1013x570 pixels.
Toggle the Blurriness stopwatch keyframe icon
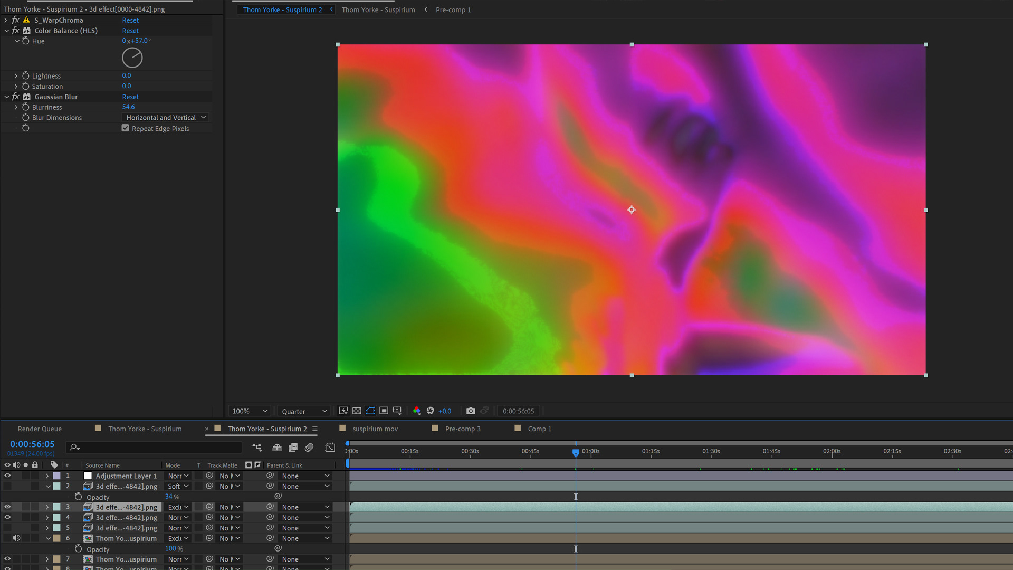(25, 107)
